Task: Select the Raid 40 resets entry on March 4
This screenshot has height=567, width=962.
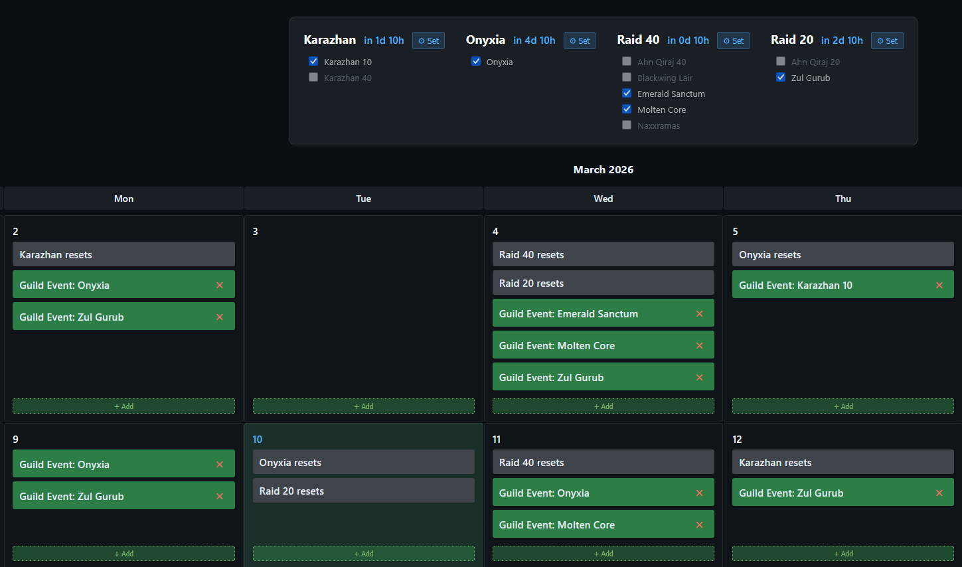Action: click(x=603, y=254)
